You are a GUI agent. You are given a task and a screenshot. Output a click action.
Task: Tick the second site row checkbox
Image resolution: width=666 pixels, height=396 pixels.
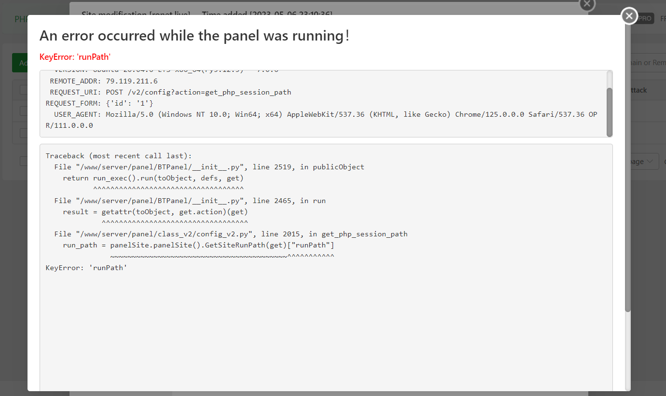click(23, 133)
